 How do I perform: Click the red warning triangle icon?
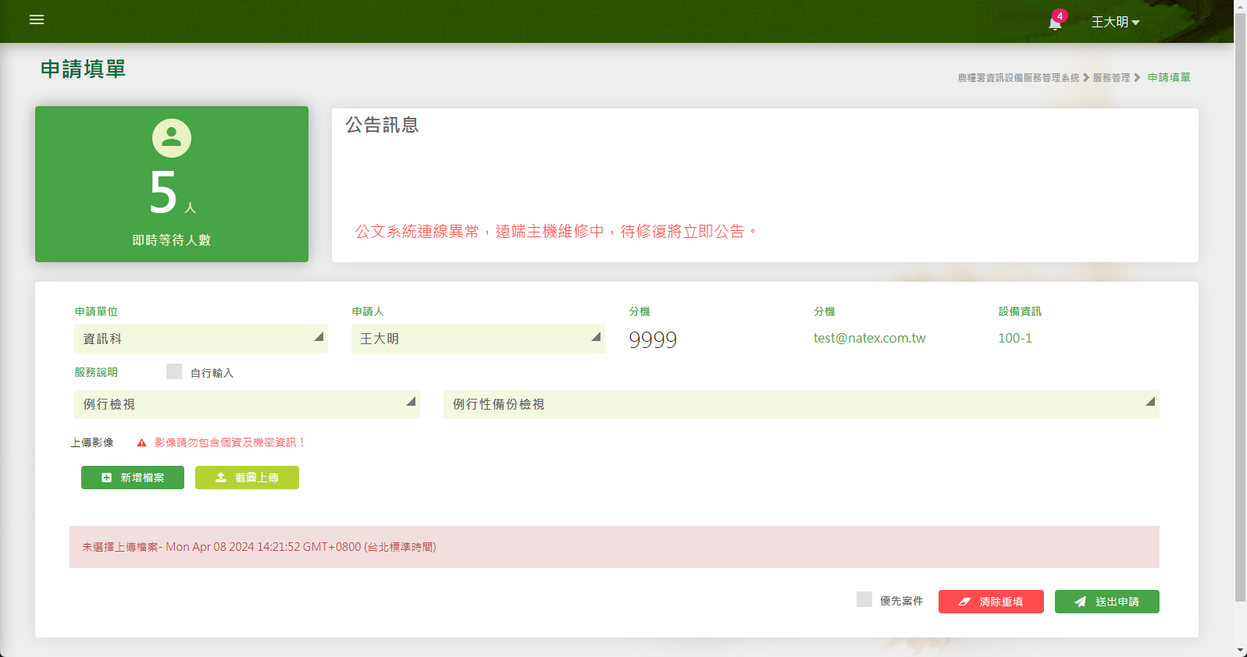141,442
